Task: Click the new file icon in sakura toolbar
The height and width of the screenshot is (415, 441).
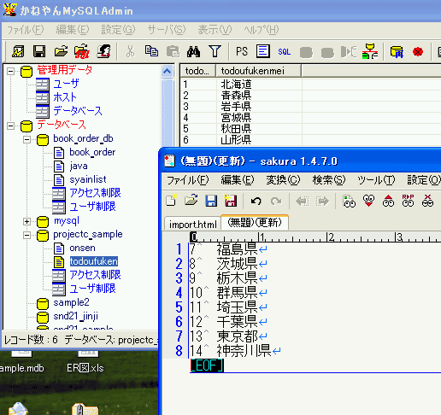Action: coord(171,201)
